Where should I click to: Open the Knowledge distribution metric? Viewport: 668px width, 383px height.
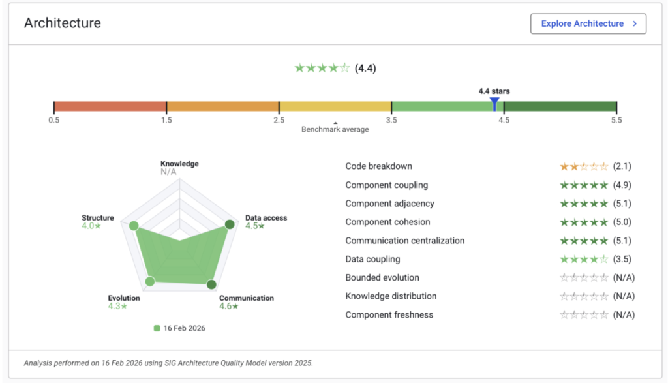[391, 296]
